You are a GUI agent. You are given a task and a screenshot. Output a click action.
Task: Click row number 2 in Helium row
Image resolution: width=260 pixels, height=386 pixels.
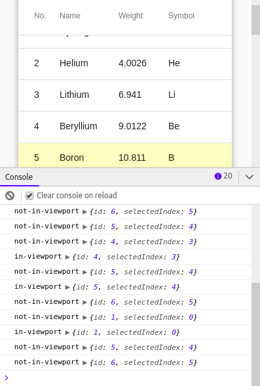[37, 63]
